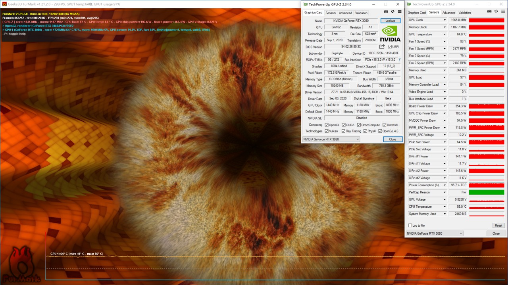Open the Memory Used sensor dropdown arrow

pos(444,70)
